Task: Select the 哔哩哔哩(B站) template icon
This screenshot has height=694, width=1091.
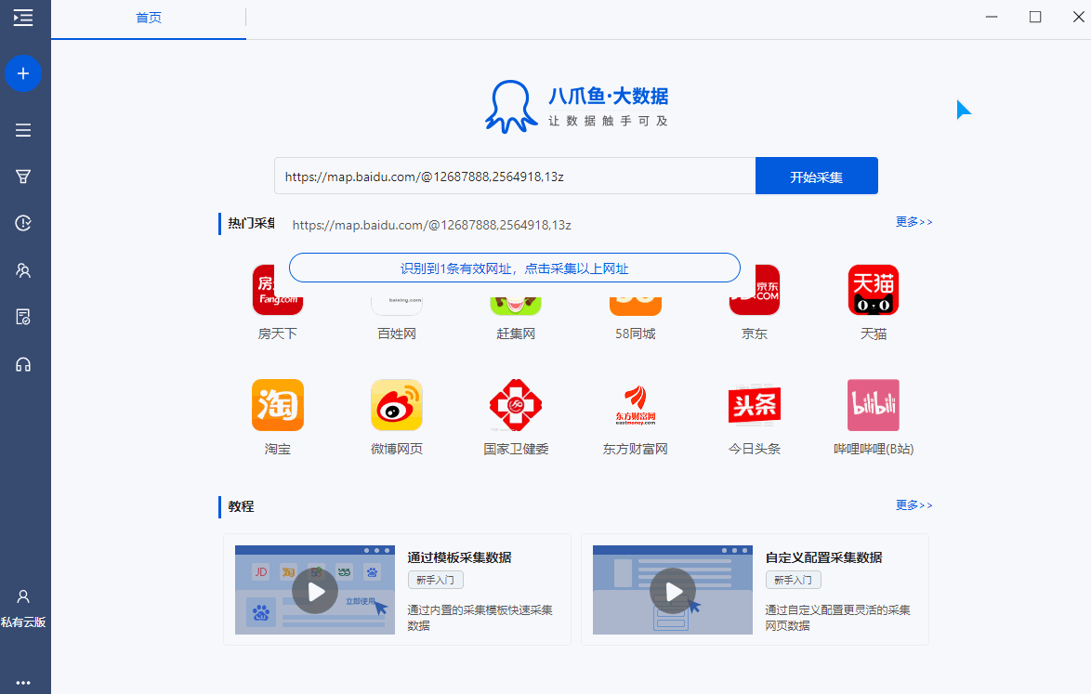Action: [874, 405]
